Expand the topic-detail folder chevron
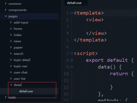This screenshot has width=137, height=103. (11, 60)
